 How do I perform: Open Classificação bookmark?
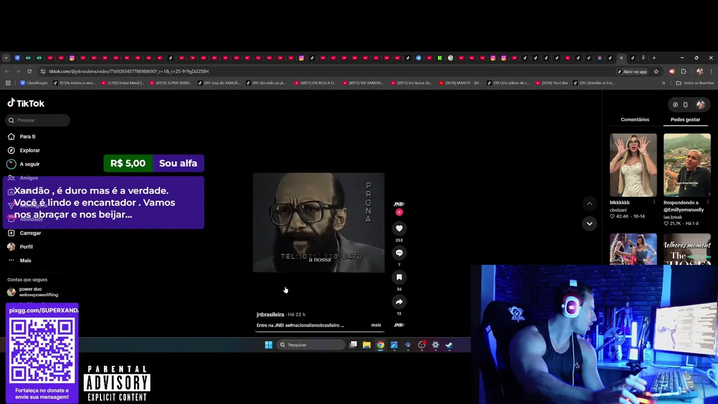tap(34, 83)
